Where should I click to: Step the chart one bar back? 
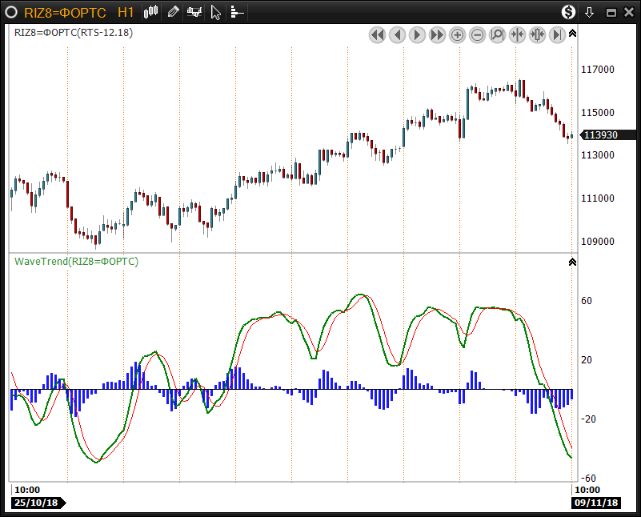[x=397, y=35]
